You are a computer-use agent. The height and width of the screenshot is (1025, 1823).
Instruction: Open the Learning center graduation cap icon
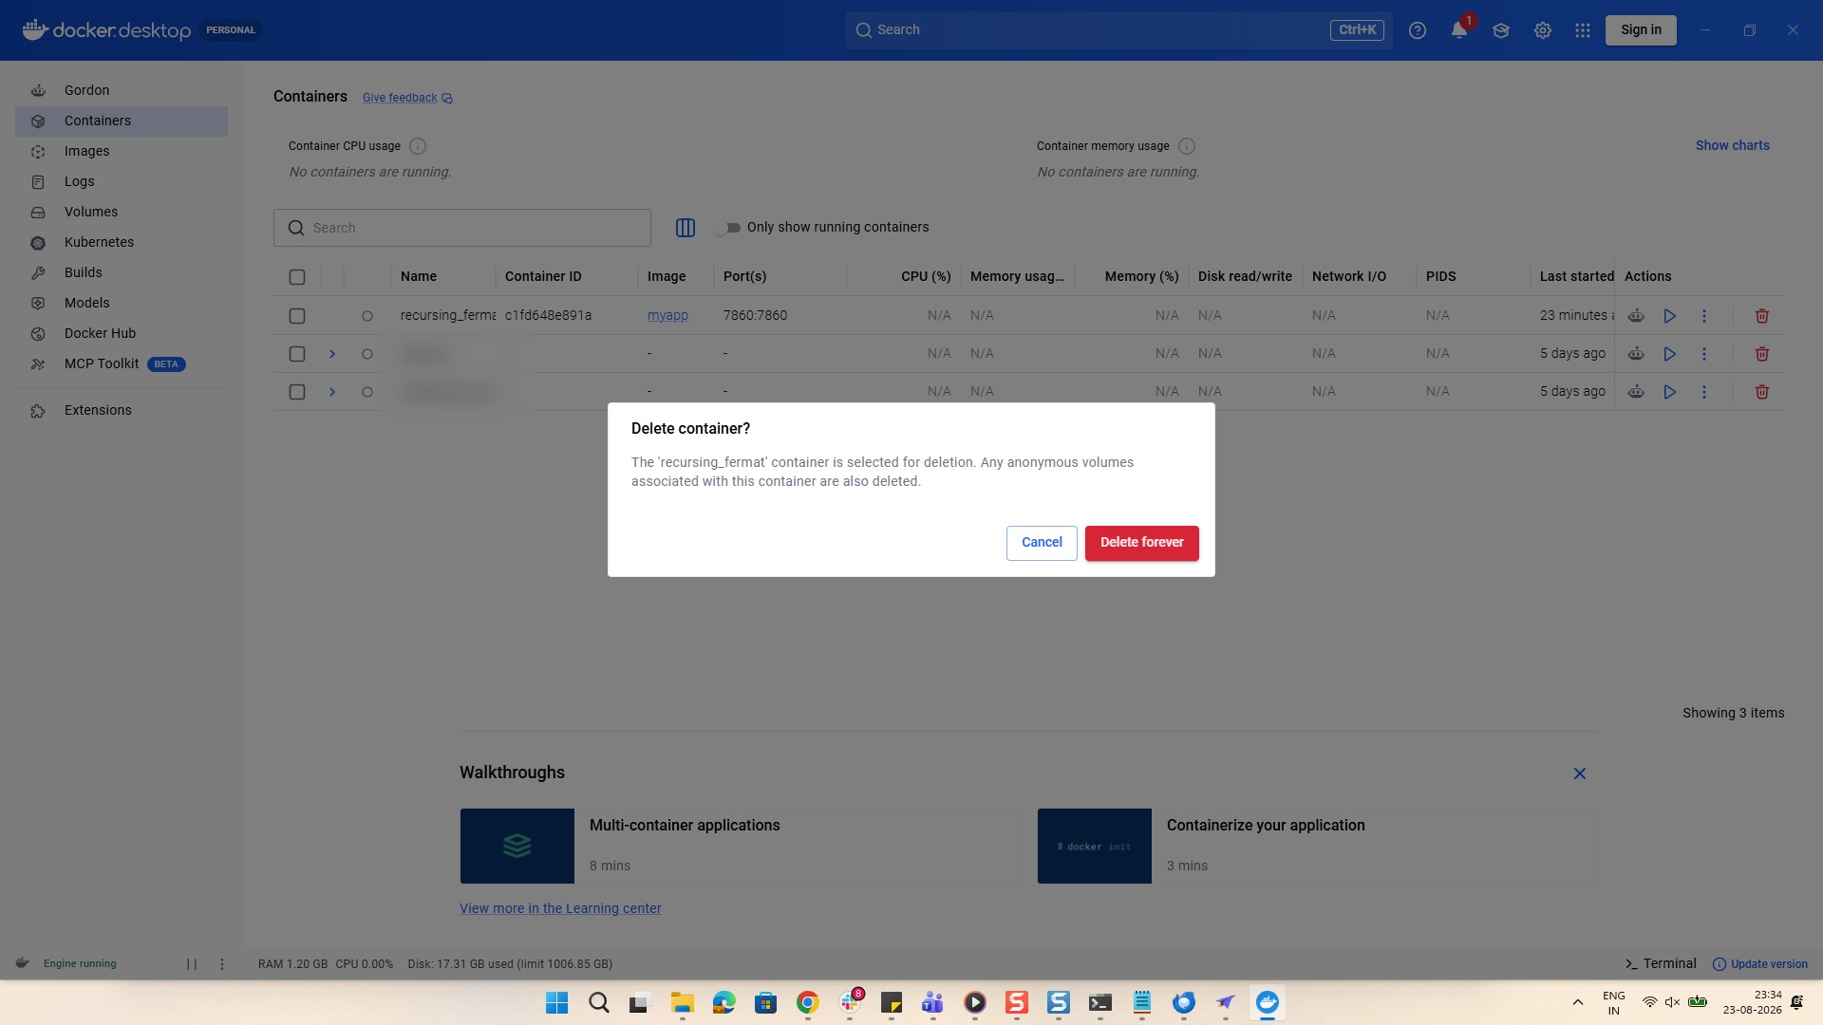(x=1501, y=30)
